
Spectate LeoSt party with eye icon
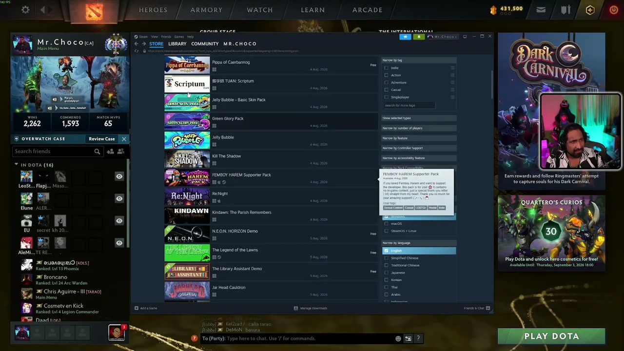tap(119, 176)
